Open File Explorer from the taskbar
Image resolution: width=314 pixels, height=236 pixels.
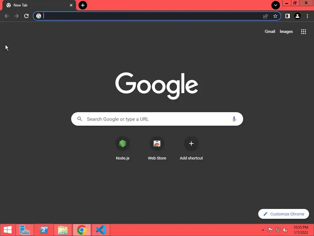63,230
